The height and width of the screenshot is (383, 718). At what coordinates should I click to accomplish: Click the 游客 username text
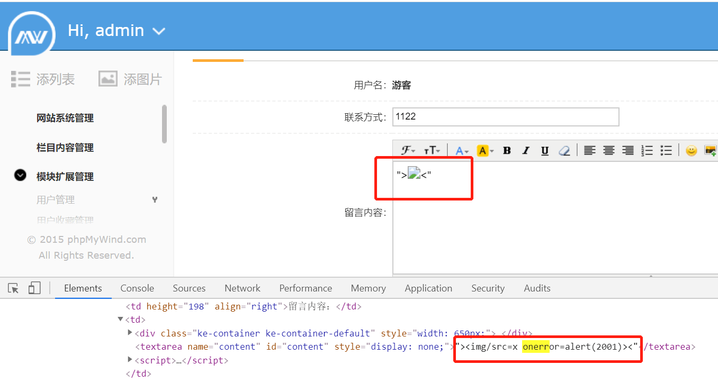[401, 85]
